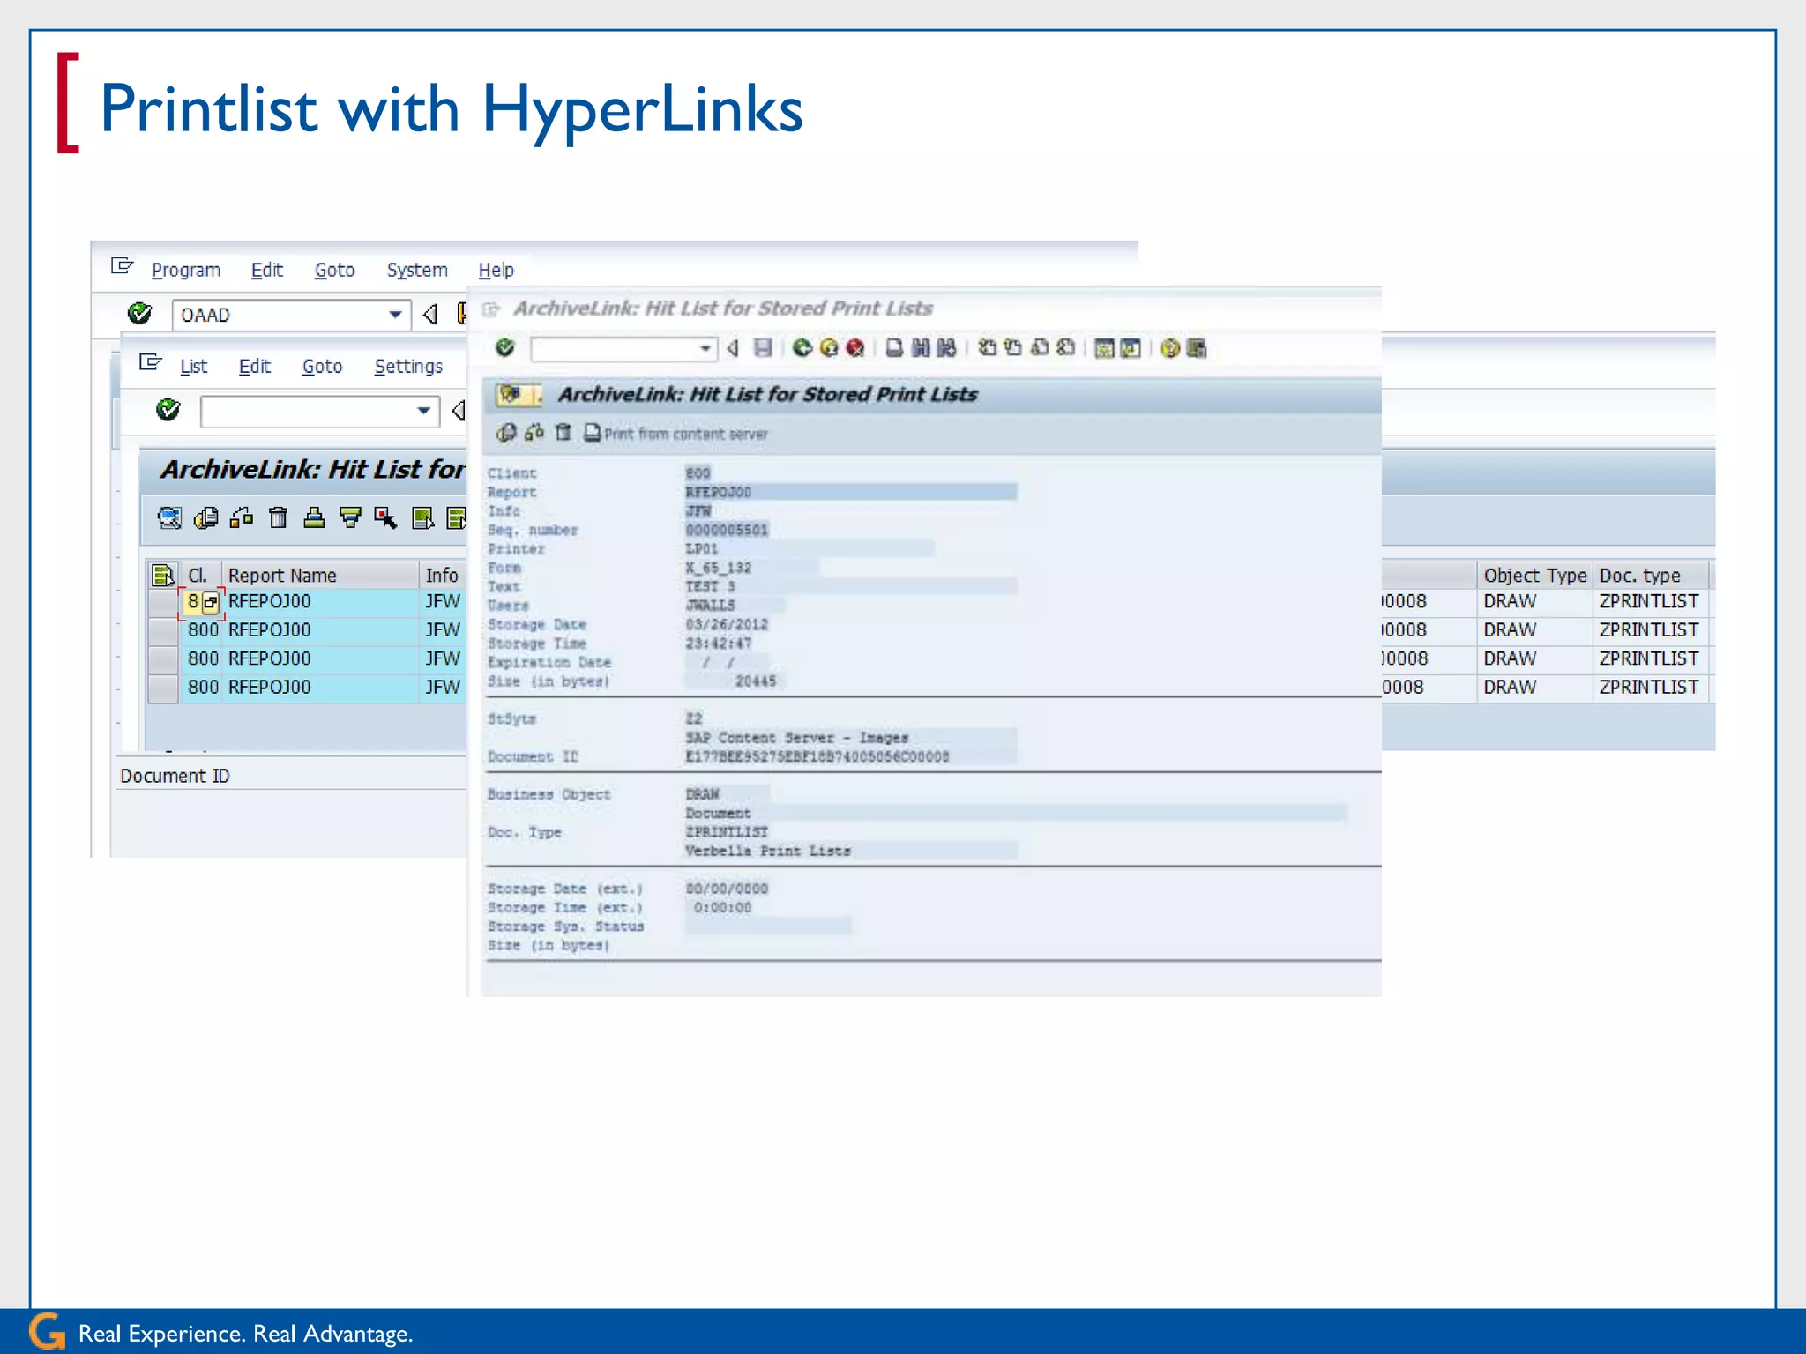Open the Edit menu next to Program

pyautogui.click(x=266, y=270)
